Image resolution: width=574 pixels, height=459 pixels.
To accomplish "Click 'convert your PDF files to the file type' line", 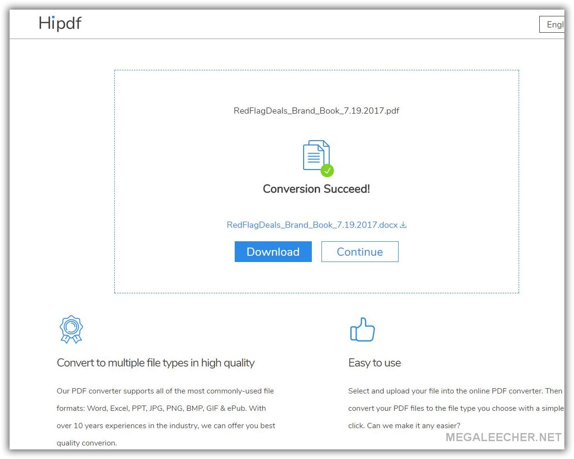I will 456,408.
